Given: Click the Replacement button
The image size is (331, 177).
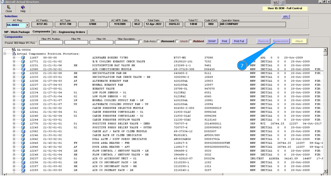Looking at the screenshot, I should click(x=281, y=41).
